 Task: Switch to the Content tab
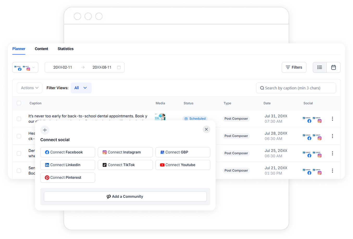[x=41, y=49]
